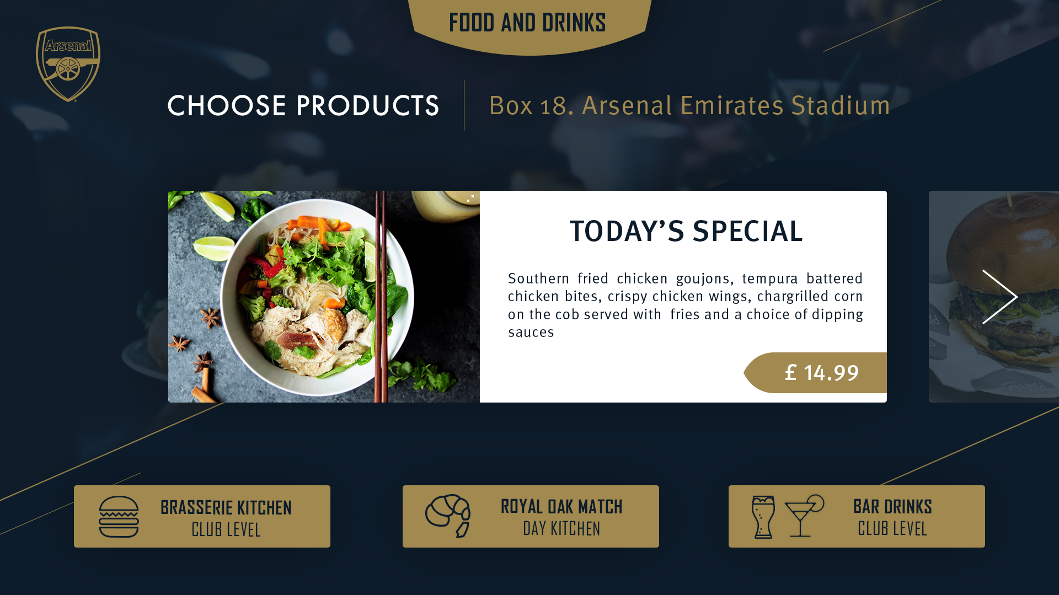Open the noodle bowl dish photo
Image resolution: width=1059 pixels, height=595 pixels.
pos(324,297)
